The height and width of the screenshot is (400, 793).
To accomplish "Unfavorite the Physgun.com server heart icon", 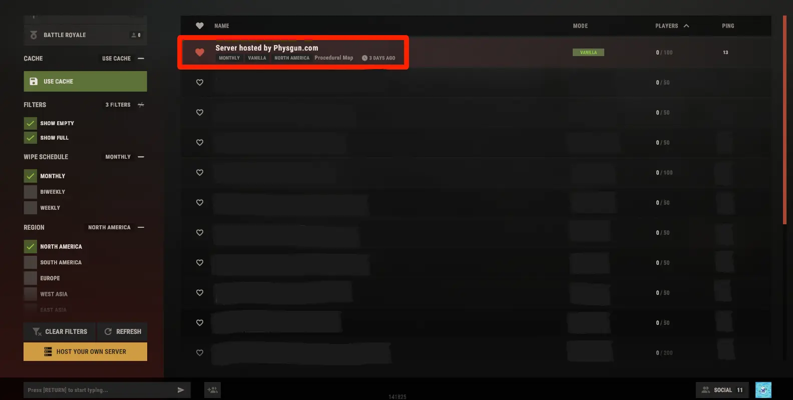I will tap(199, 52).
